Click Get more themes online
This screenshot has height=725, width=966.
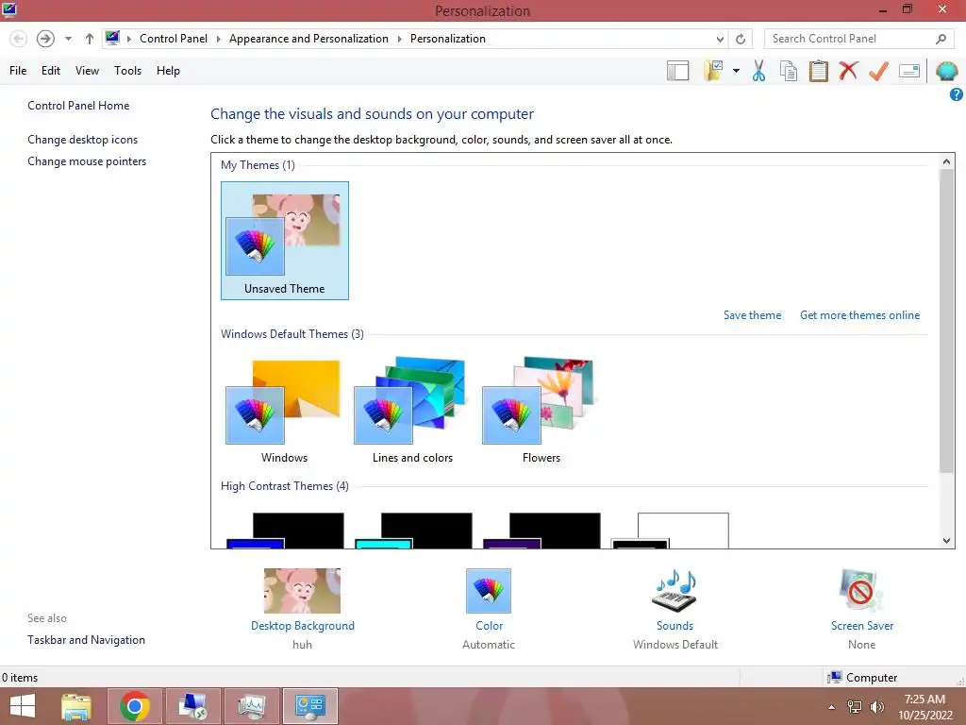(x=859, y=315)
